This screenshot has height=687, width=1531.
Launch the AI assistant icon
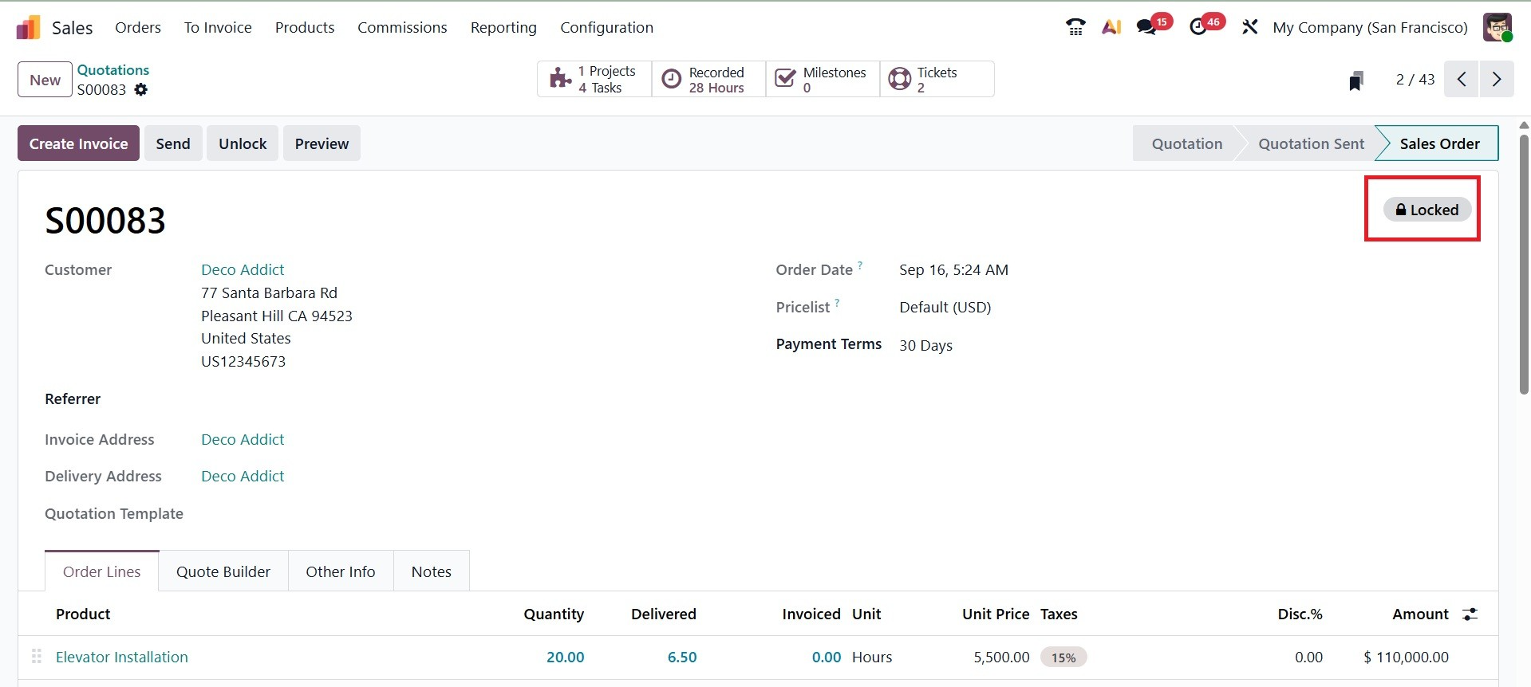pyautogui.click(x=1111, y=27)
